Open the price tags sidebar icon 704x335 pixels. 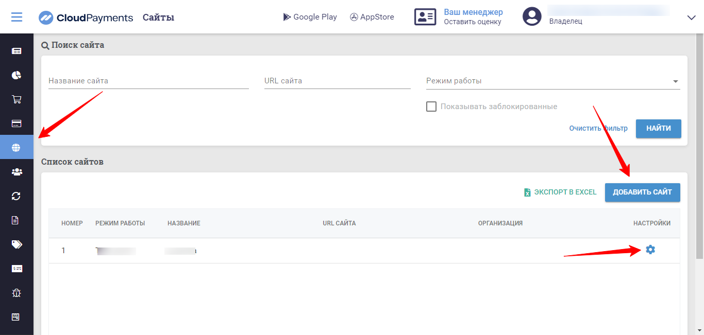click(x=16, y=244)
